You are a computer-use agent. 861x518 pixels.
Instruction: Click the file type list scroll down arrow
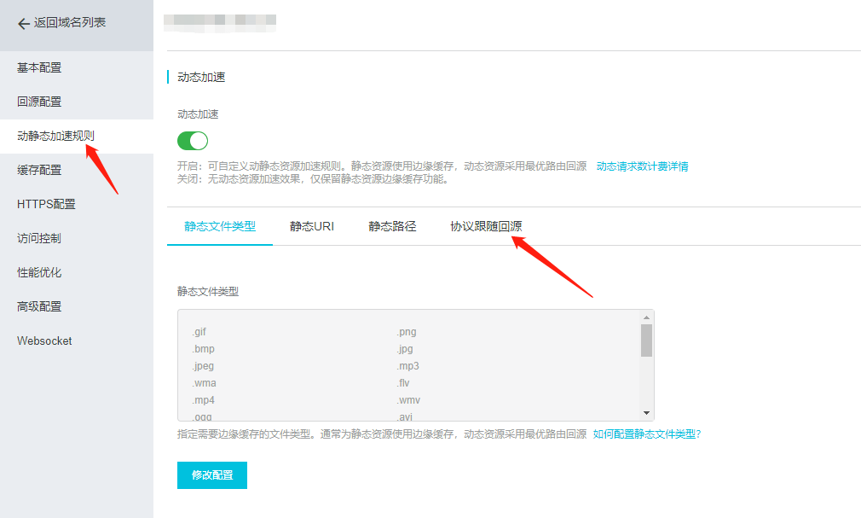(646, 413)
